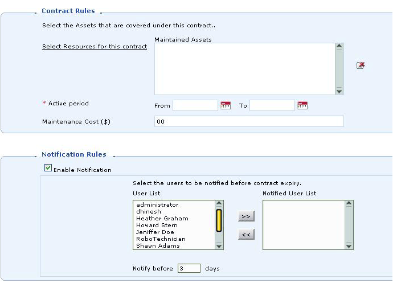This screenshot has height=283, width=393.
Task: Open Select Resources for this contract link
Action: (x=95, y=47)
